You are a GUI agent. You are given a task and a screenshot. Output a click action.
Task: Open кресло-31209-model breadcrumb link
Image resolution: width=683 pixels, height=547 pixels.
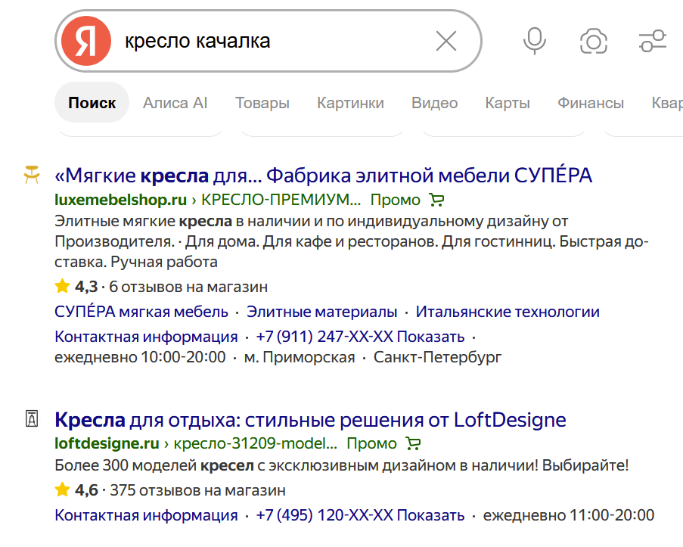(x=255, y=443)
